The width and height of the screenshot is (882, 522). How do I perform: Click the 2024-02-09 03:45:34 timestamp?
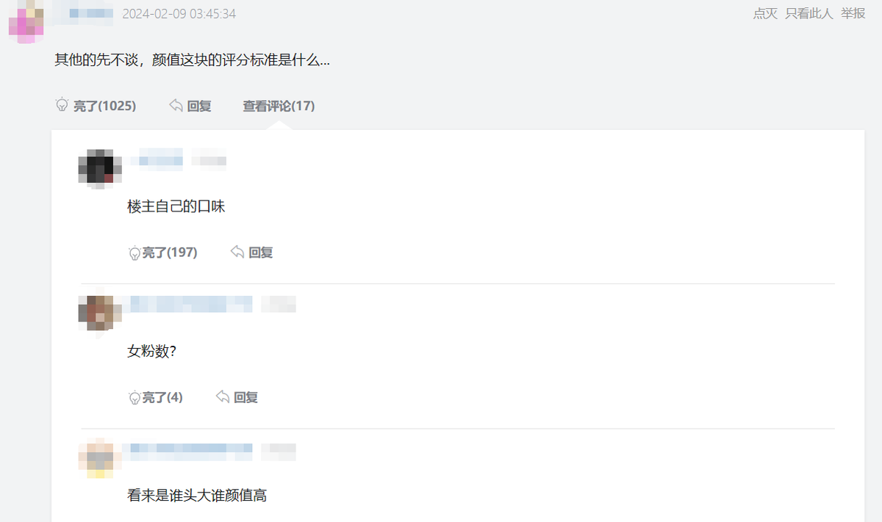click(179, 14)
